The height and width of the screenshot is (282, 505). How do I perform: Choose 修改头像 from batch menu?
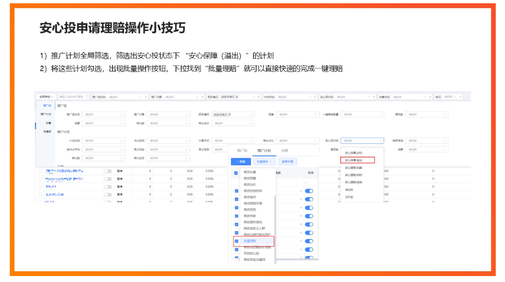(250, 172)
